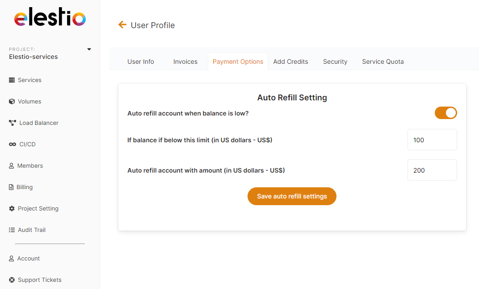The image size is (479, 289).
Task: Click the balance limit input field
Action: 432,140
